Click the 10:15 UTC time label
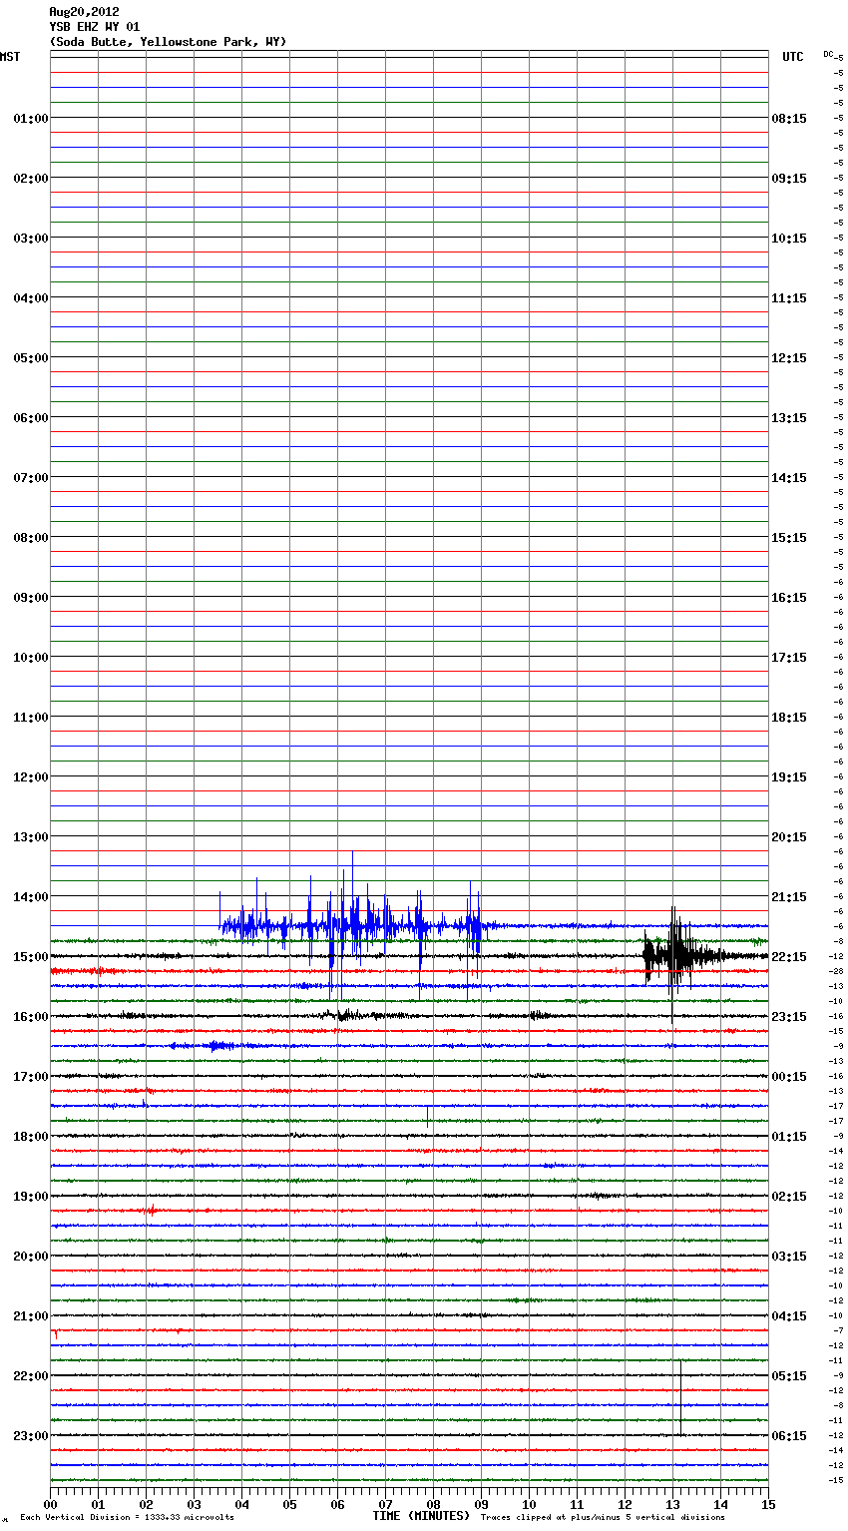The width and height of the screenshot is (848, 1531). [789, 239]
